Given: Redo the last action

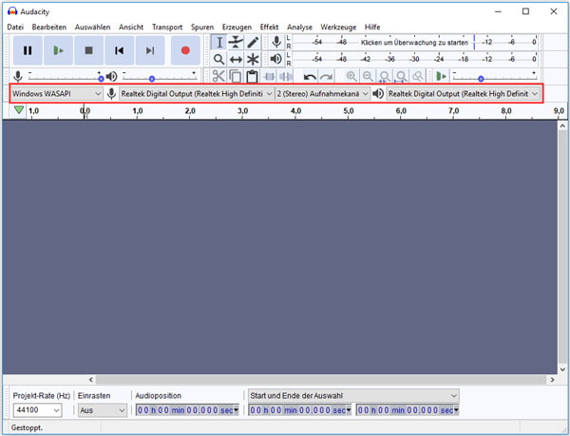Looking at the screenshot, I should pyautogui.click(x=327, y=76).
